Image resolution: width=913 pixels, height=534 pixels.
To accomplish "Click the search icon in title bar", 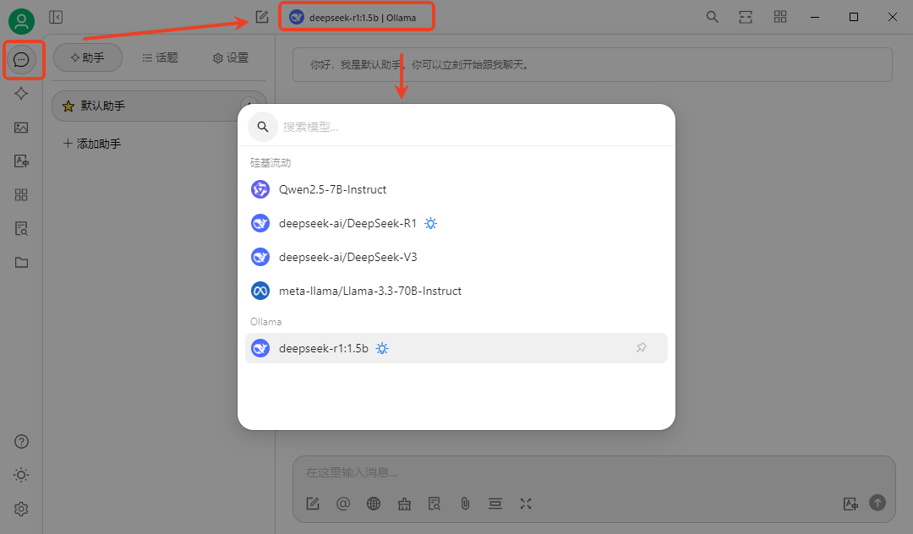I will [x=712, y=17].
